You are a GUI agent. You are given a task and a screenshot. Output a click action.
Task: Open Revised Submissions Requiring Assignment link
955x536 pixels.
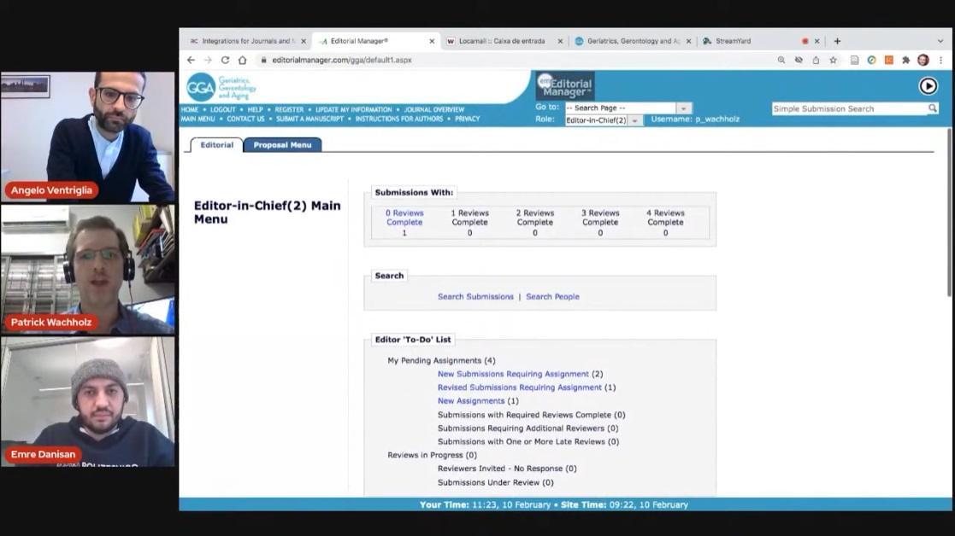click(x=519, y=387)
